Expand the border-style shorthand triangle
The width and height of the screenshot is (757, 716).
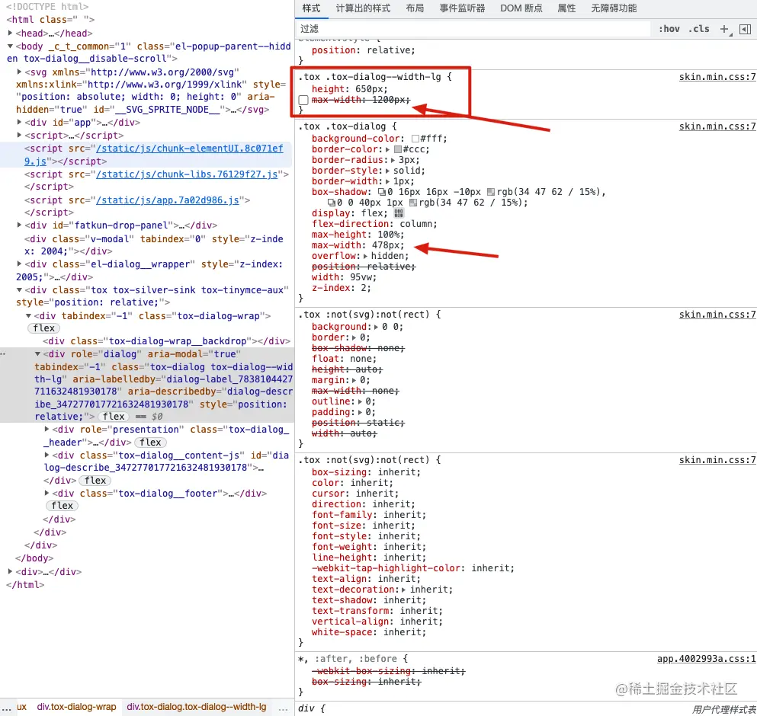pyautogui.click(x=387, y=171)
